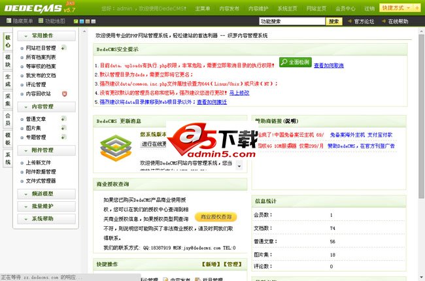Click add icon next to 网站栏目管理
The image size is (425, 281).
(63, 48)
